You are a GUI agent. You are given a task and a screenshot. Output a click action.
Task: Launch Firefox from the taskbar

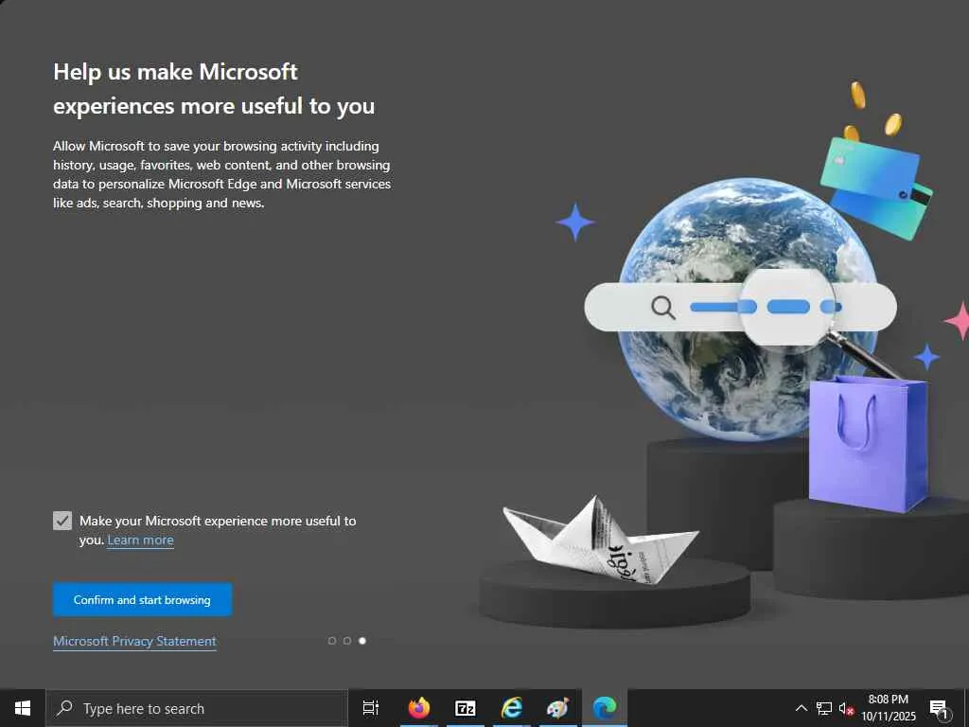tap(419, 708)
